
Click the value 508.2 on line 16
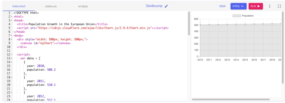click(51, 70)
